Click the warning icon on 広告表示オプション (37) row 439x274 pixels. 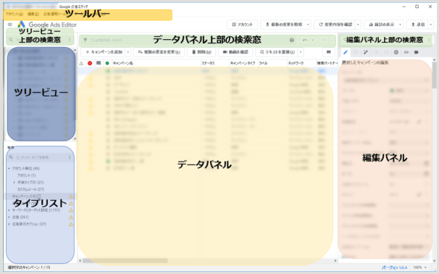point(71,224)
